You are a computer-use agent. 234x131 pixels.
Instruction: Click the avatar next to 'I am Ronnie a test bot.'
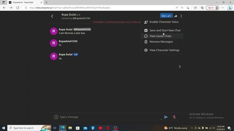tap(54, 31)
